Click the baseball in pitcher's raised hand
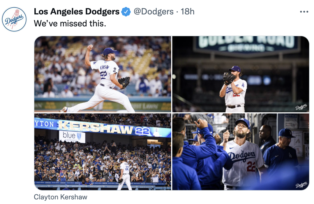 pyautogui.click(x=91, y=46)
